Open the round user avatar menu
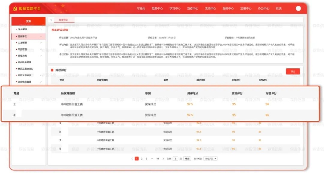The image size is (324, 173). (x=298, y=8)
